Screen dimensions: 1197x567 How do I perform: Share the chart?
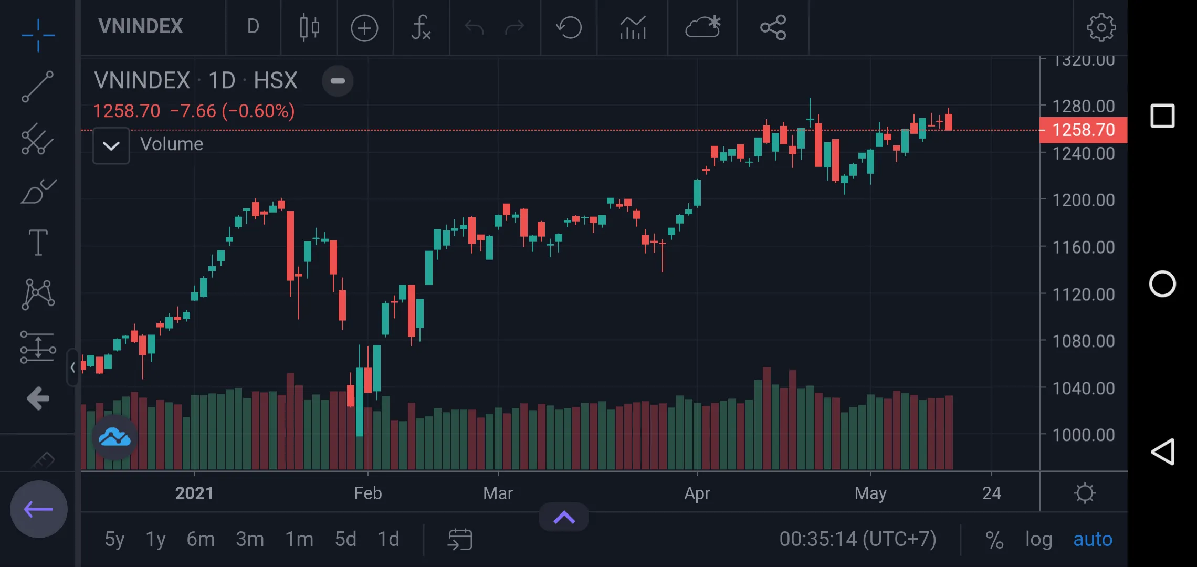[773, 27]
